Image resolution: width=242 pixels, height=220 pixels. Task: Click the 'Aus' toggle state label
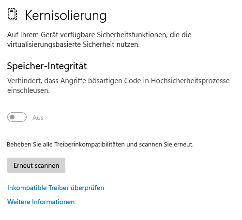[x=38, y=117]
